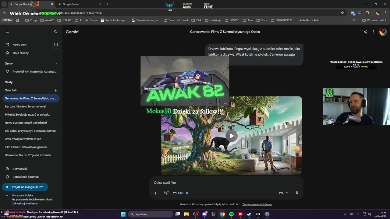Open Discord from the taskbar
The width and height of the screenshot is (390, 219).
(204, 214)
